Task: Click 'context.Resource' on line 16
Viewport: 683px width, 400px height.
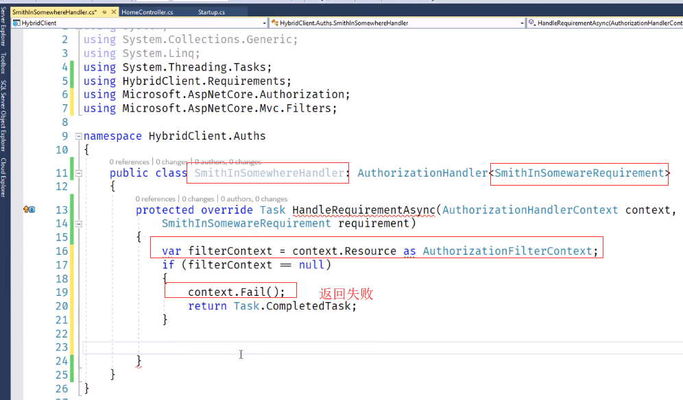Action: 344,251
